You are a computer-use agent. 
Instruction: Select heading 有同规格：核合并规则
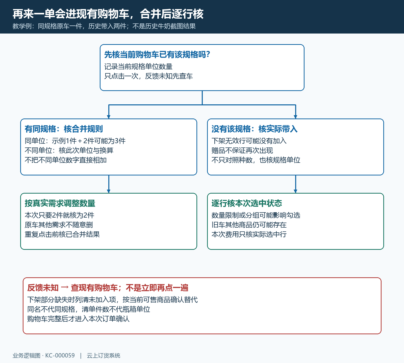click(64, 129)
